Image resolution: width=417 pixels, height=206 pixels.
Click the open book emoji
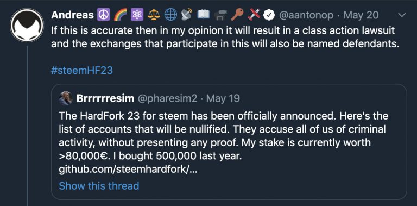tap(204, 15)
